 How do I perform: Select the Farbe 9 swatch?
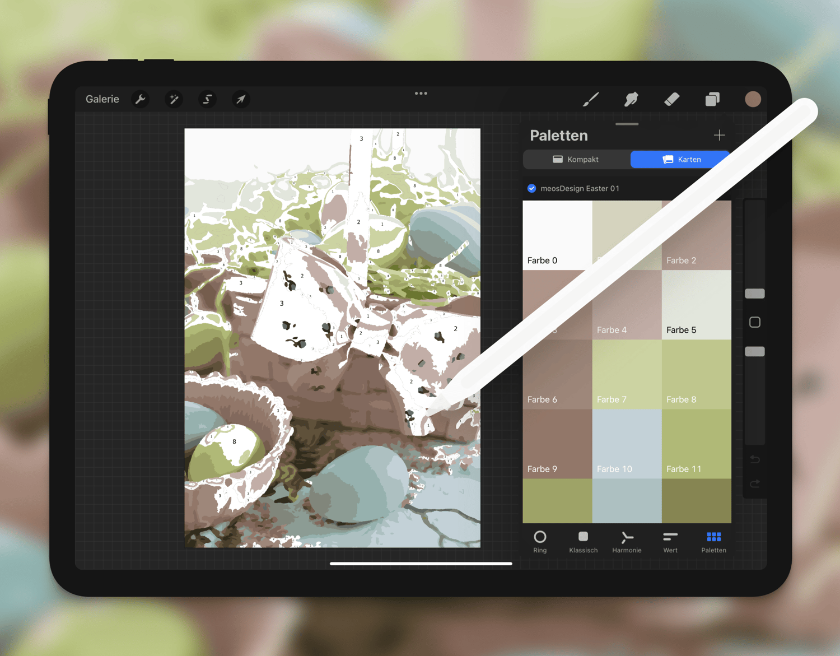pos(557,444)
